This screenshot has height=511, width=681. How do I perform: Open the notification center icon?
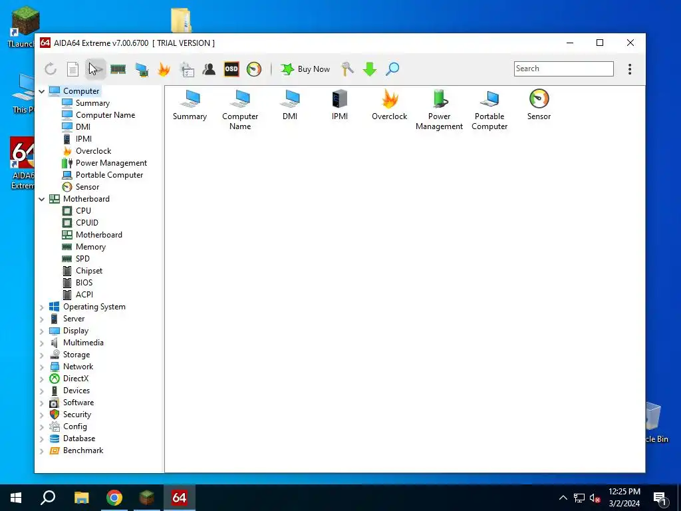[x=660, y=498]
